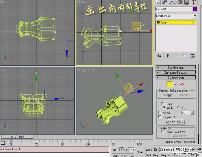Toggle the Set Key button
Image resolution: width=202 pixels, height=157 pixels.
[x=152, y=155]
